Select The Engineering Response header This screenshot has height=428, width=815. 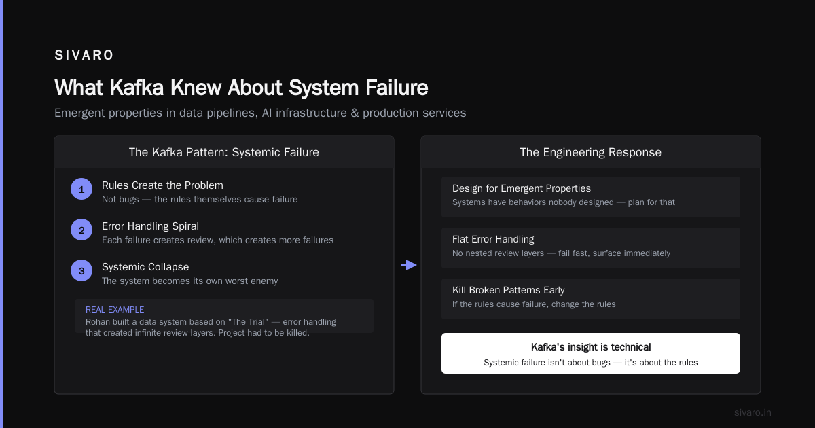[591, 152]
